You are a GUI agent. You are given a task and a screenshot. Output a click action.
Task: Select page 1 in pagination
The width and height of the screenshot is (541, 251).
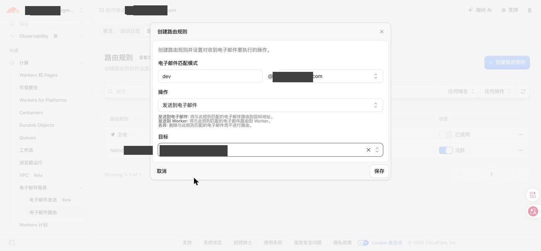pos(491,175)
